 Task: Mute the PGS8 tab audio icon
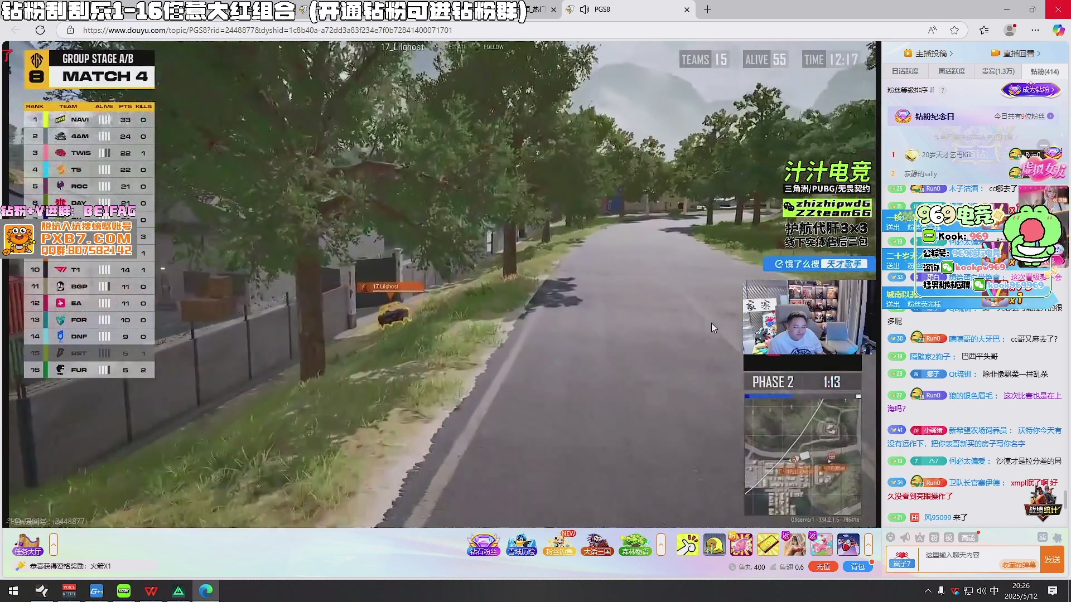(585, 9)
